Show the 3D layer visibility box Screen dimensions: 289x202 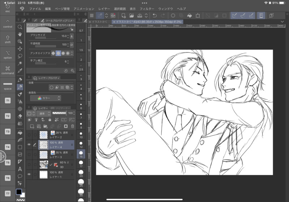pos(29,165)
